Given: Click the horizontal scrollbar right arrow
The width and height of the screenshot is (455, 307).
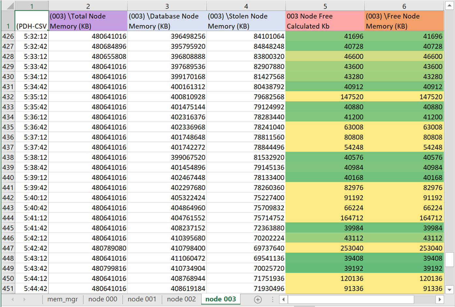Looking at the screenshot, I should pos(440,299).
